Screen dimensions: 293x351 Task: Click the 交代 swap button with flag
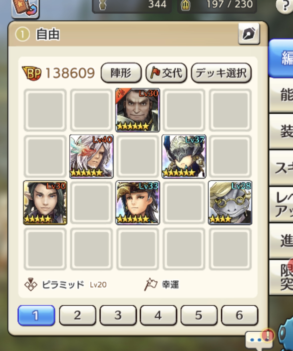click(x=166, y=73)
